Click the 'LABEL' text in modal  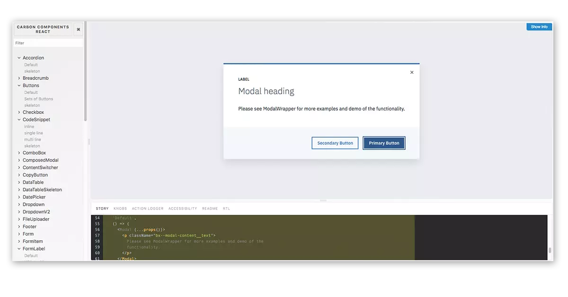244,79
